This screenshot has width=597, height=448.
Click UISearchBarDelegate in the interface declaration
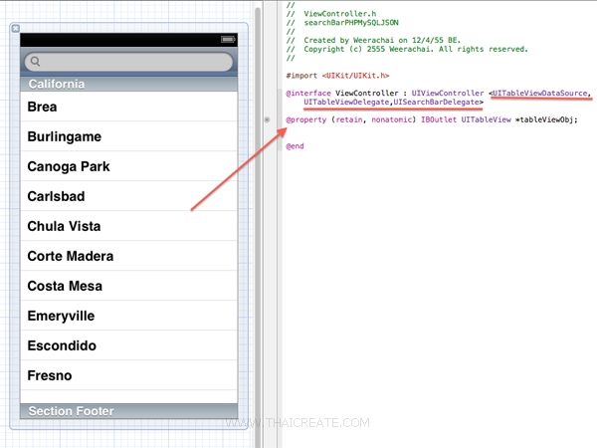pyautogui.click(x=437, y=103)
